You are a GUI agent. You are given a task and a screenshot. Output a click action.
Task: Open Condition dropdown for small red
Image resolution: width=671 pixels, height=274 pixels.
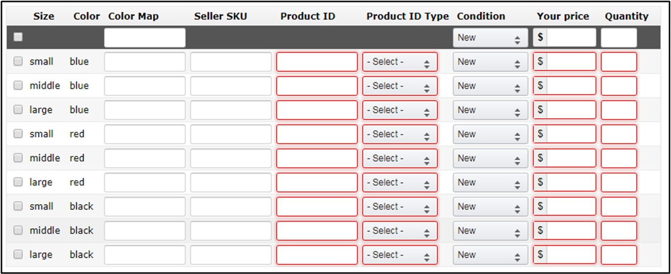click(490, 134)
